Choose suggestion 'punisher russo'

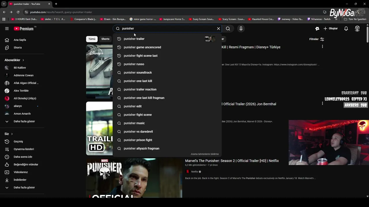(x=167, y=64)
